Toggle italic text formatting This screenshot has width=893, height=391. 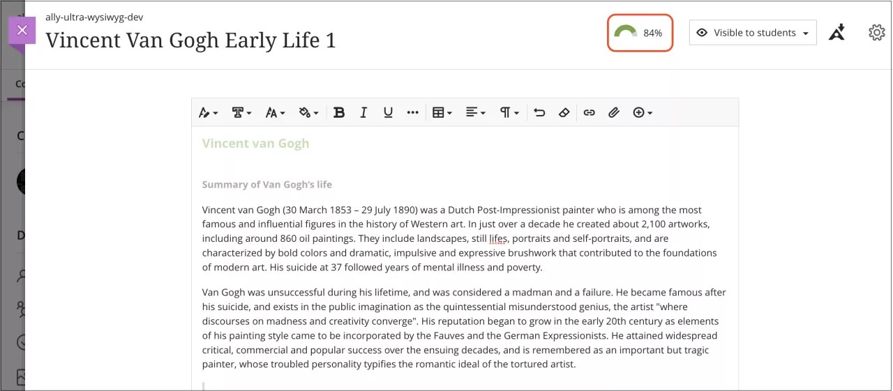[x=363, y=112]
